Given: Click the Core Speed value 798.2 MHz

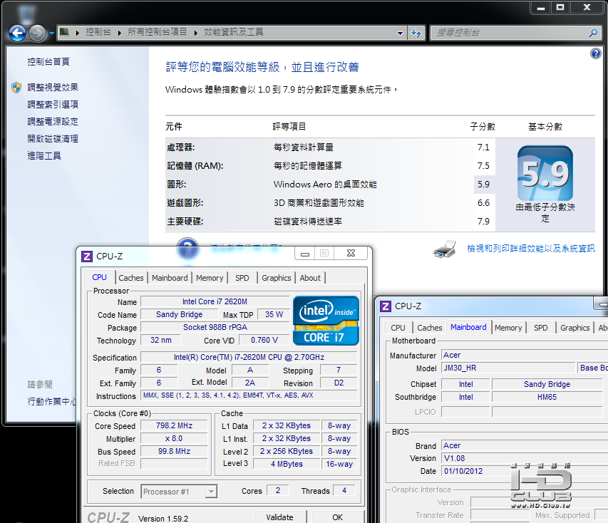Looking at the screenshot, I should pos(174,425).
